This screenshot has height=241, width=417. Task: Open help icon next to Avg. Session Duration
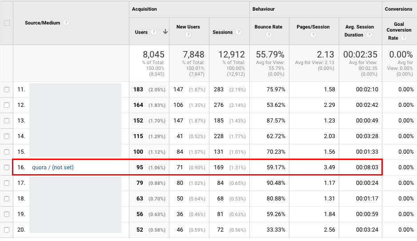[x=369, y=35]
